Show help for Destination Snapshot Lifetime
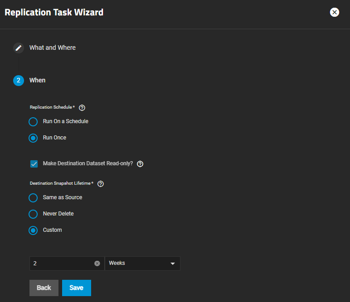Screen dimensions: 350x302 coord(101,184)
